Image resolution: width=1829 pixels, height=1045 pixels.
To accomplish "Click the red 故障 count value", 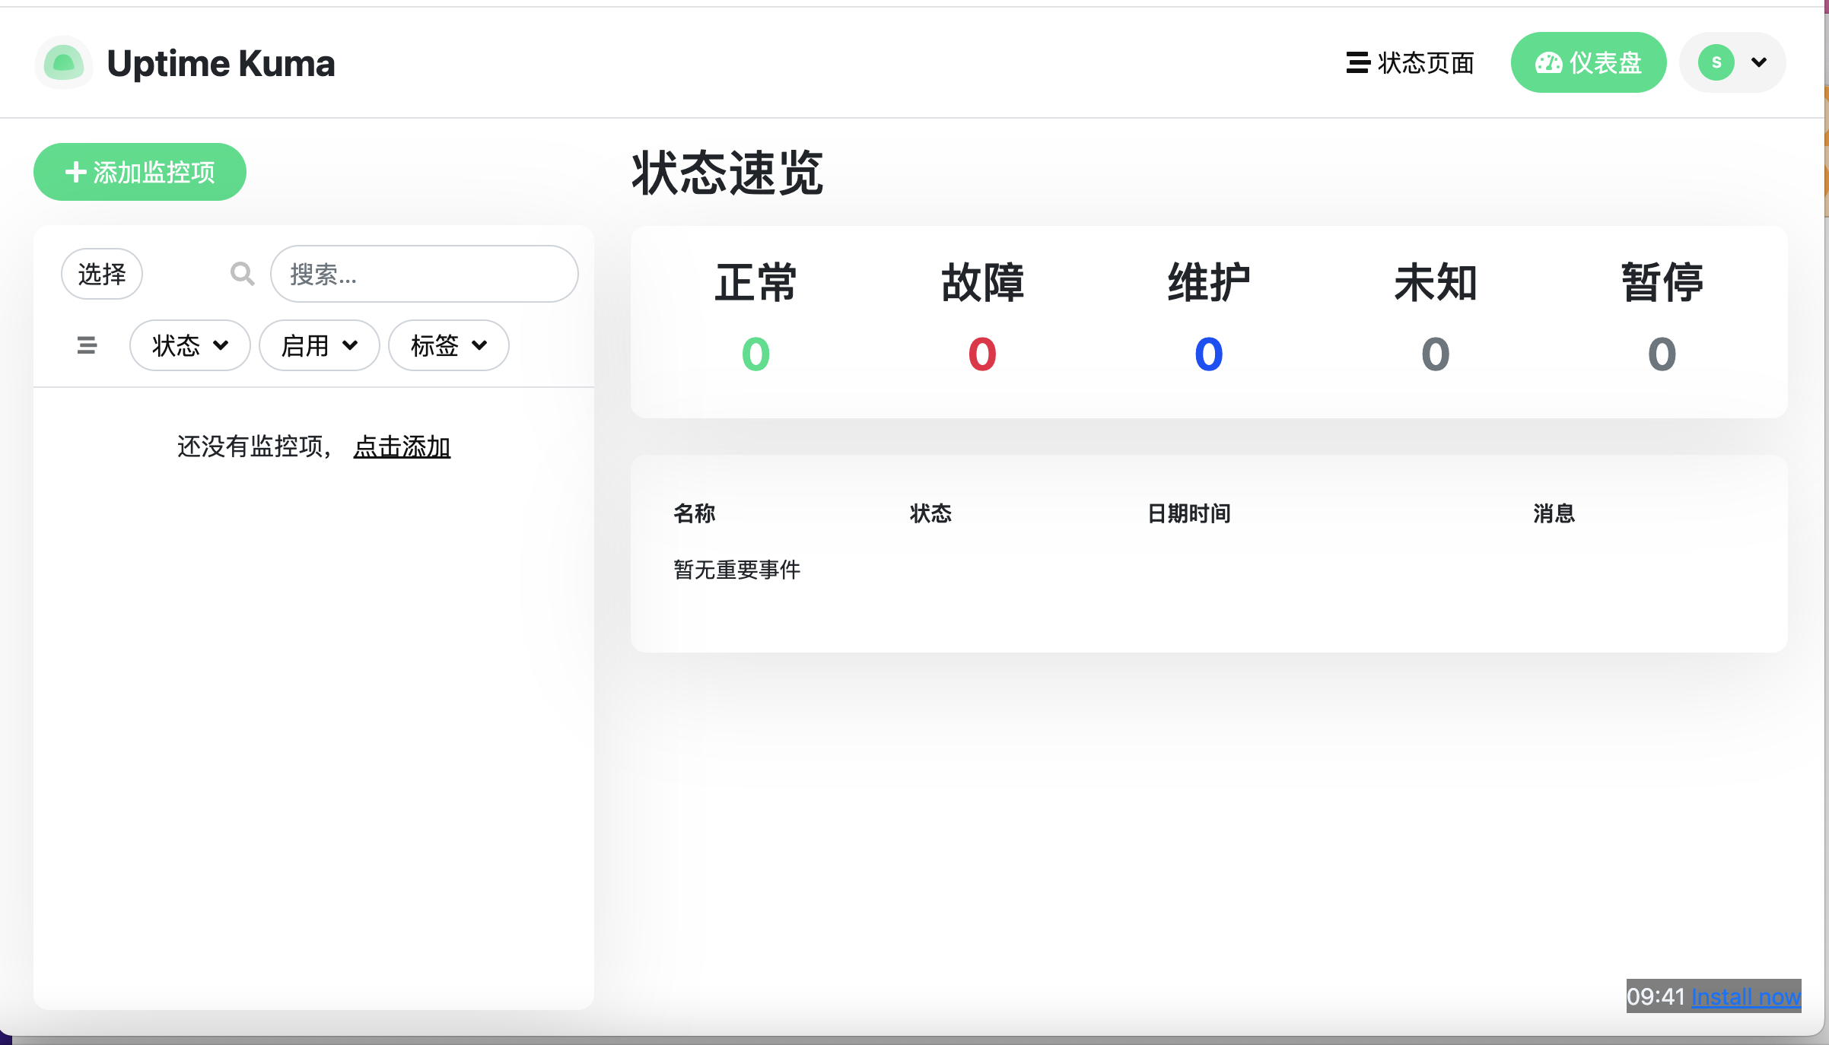I will (982, 354).
